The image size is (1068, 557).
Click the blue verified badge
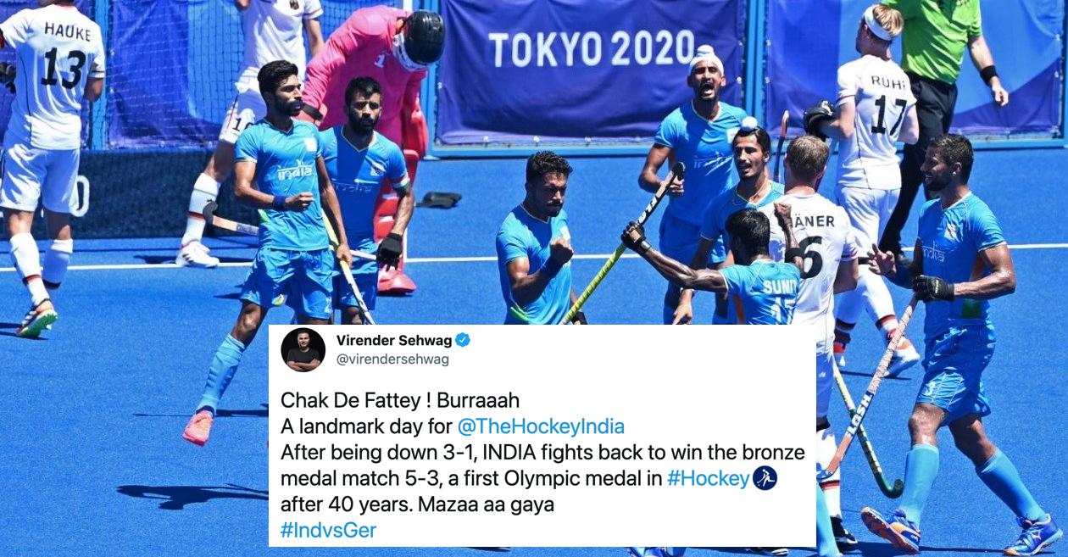[x=463, y=341]
